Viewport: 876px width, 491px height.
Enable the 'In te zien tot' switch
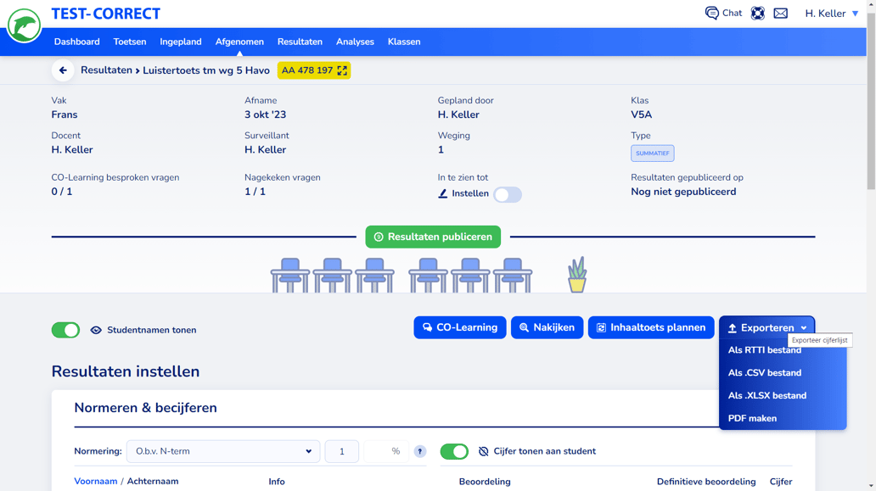click(x=508, y=194)
